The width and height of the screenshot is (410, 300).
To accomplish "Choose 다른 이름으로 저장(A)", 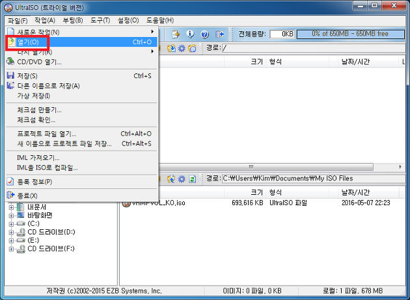I will (81, 86).
